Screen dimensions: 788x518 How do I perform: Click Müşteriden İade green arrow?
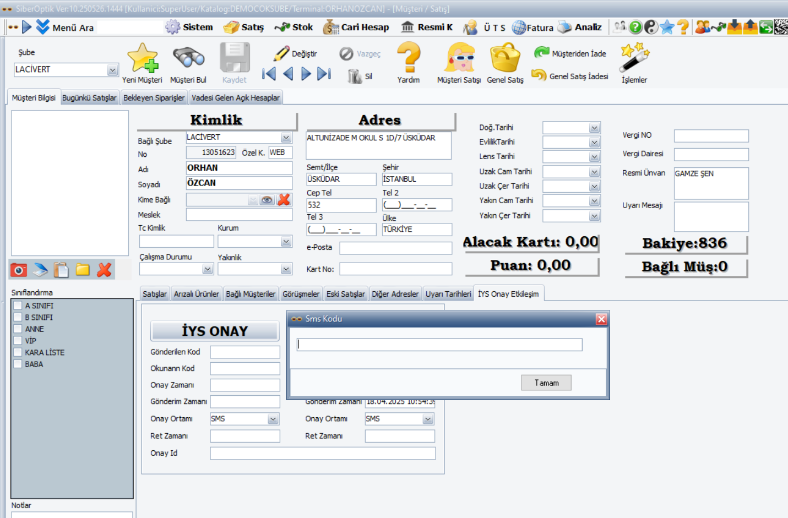[542, 53]
